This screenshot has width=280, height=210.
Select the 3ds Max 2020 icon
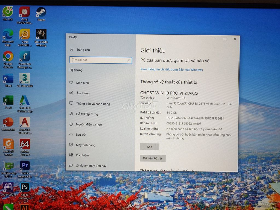click(x=25, y=79)
